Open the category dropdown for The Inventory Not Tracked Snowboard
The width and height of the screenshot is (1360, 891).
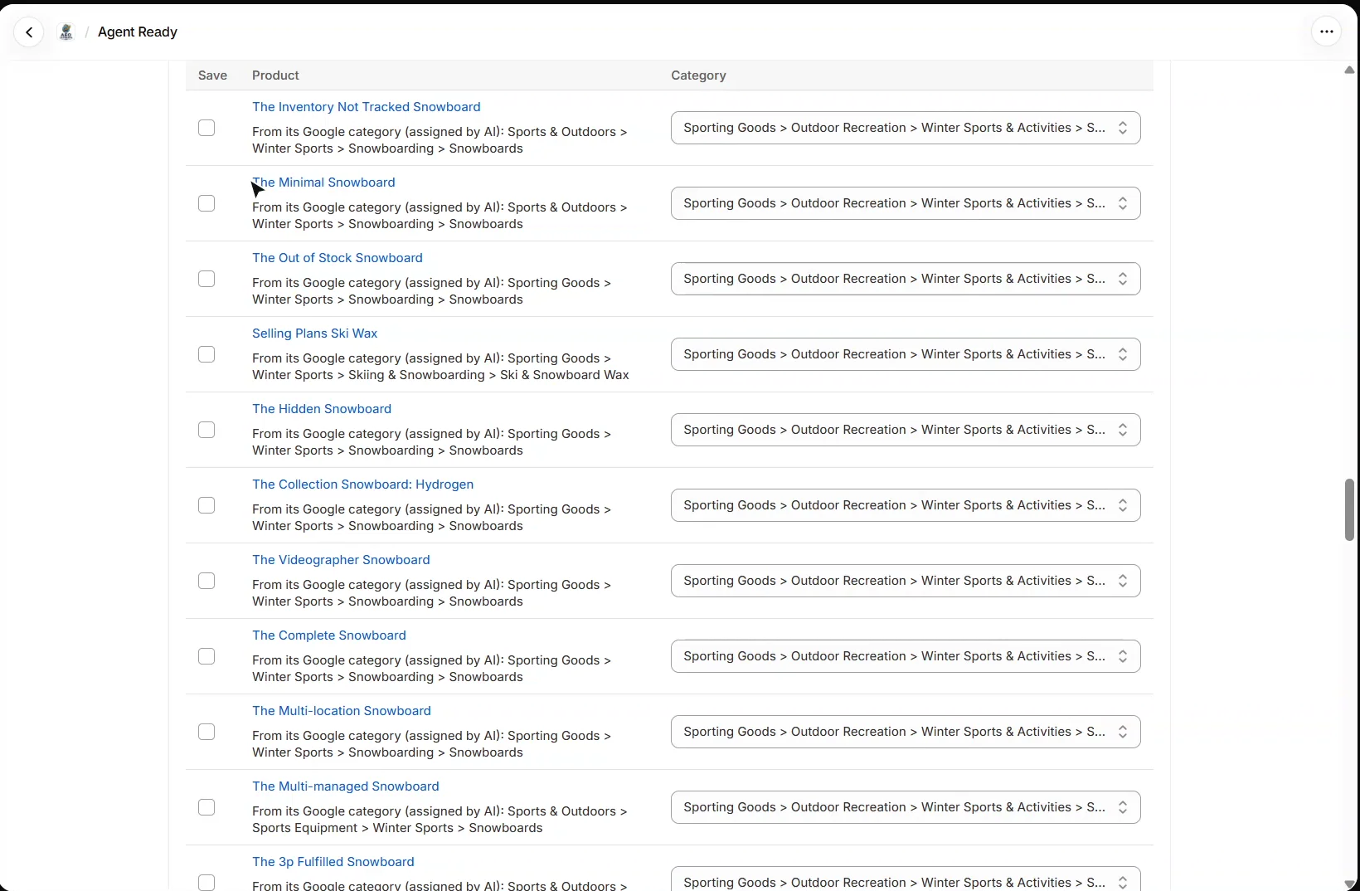(906, 128)
